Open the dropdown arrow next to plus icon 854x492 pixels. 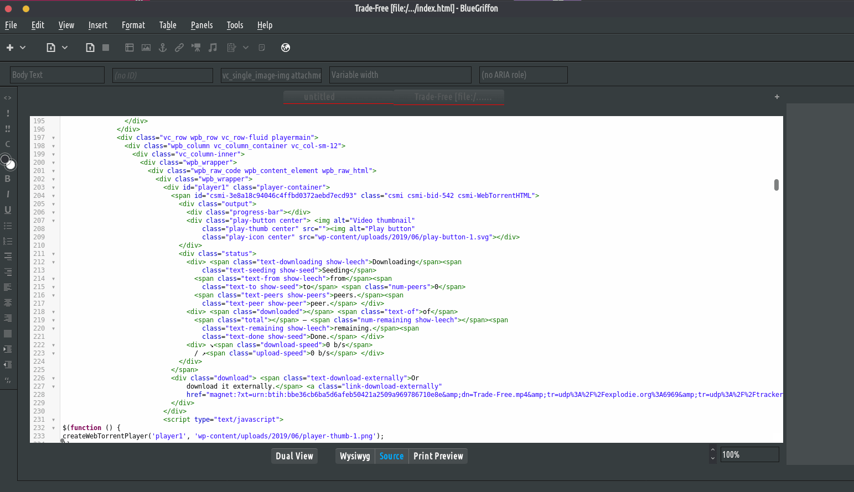23,48
